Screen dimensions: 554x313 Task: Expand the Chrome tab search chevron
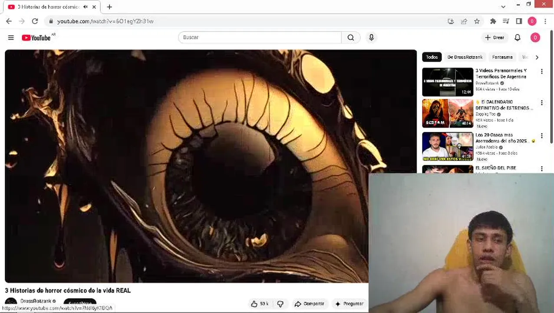click(x=503, y=7)
